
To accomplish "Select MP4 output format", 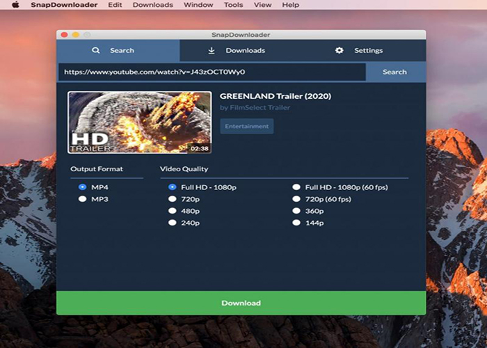I will tap(82, 187).
